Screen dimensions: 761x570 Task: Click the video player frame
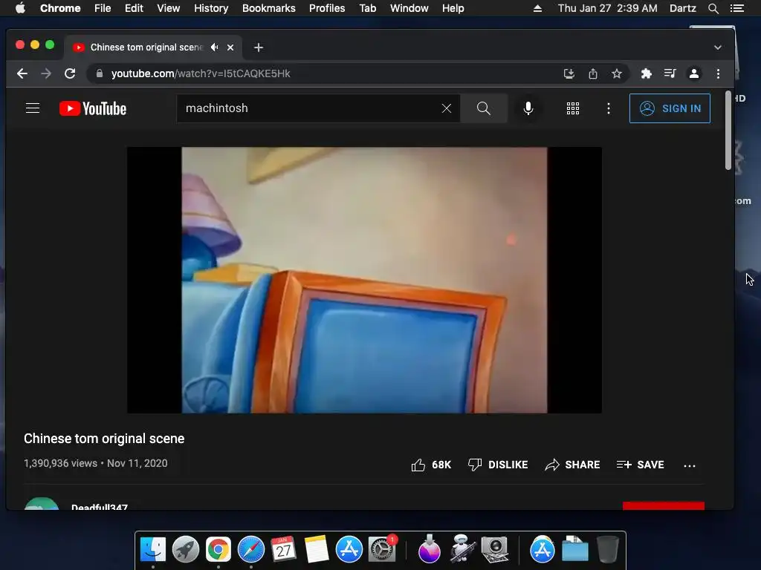point(364,280)
